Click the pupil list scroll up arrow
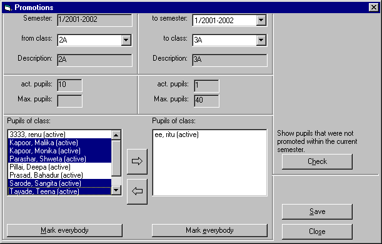Image resolution: width=382 pixels, height=244 pixels. click(x=116, y=135)
